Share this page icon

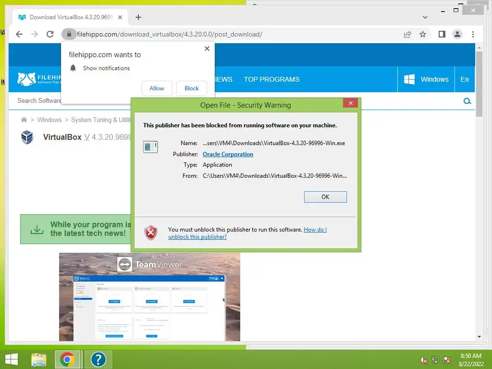point(407,34)
